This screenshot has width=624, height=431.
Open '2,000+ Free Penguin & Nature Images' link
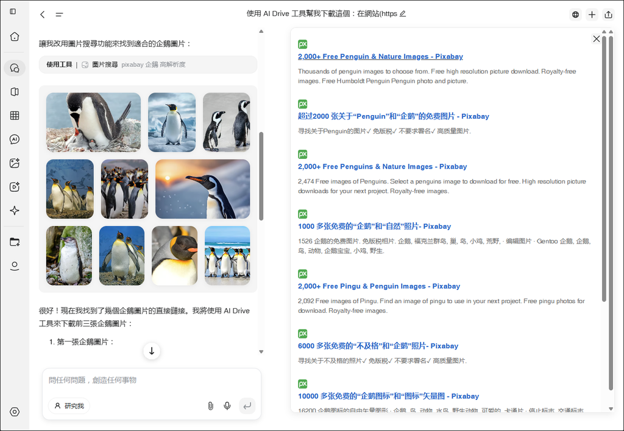pyautogui.click(x=380, y=57)
